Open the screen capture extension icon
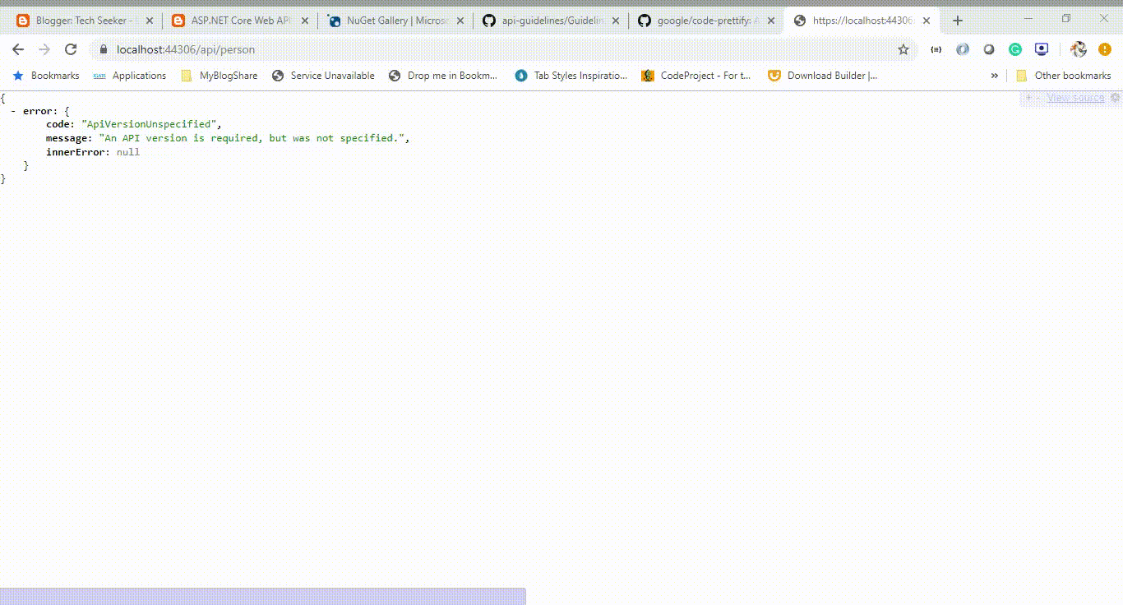 pyautogui.click(x=1041, y=49)
